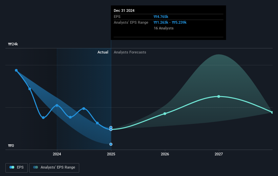Select the first EPS data point at chart start
The width and height of the screenshot is (278, 176).
point(16,70)
